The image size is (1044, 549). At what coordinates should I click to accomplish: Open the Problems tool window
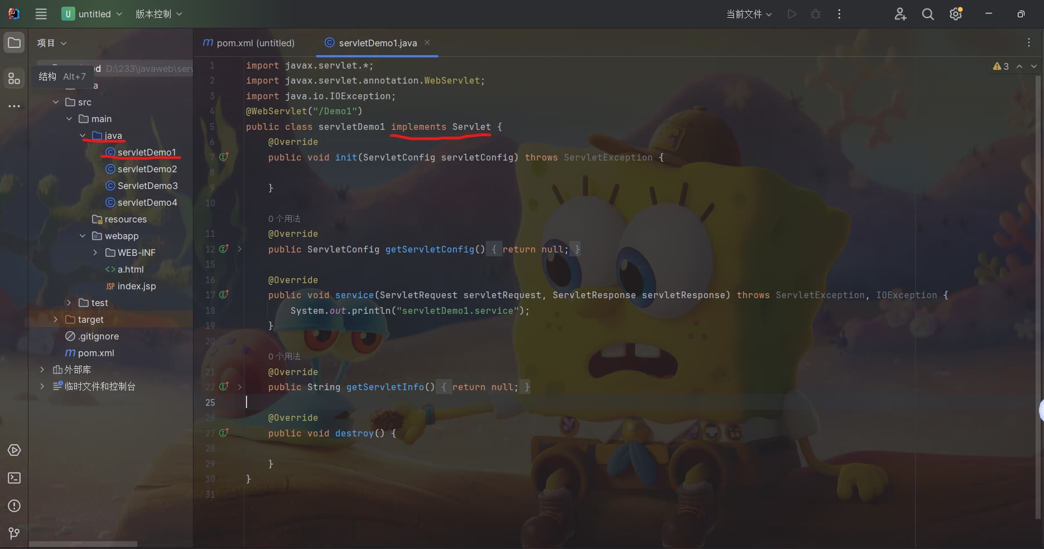14,506
